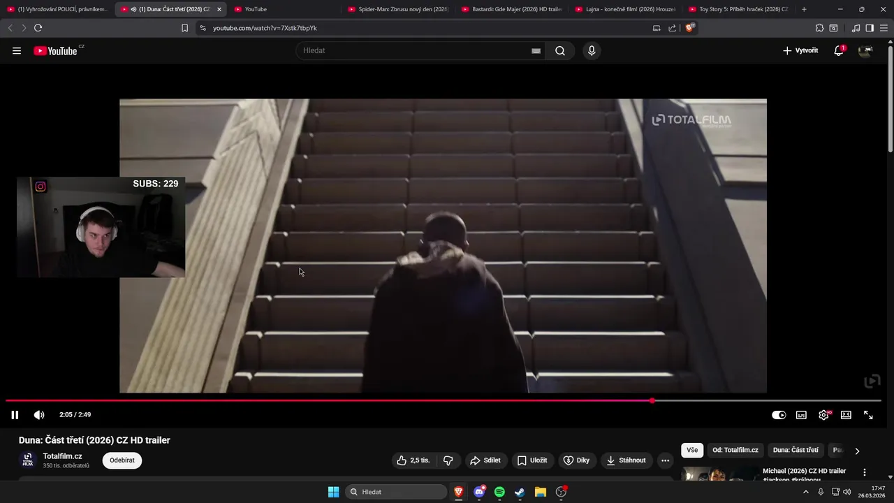Go forward in browser history
This screenshot has height=503, width=894.
tap(24, 28)
